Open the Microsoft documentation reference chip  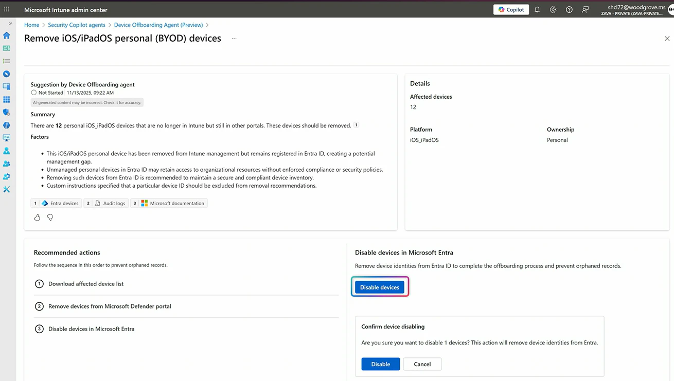click(169, 203)
